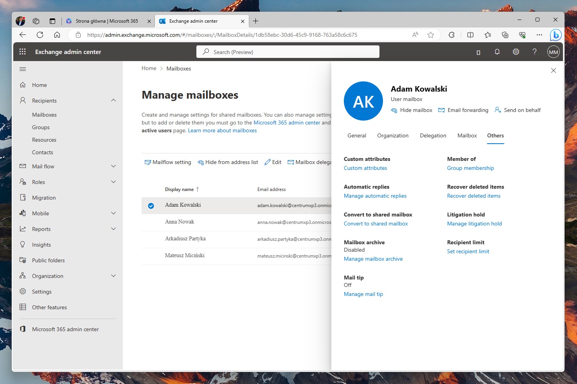Open Resources in the sidebar
This screenshot has width=577, height=384.
tap(44, 140)
